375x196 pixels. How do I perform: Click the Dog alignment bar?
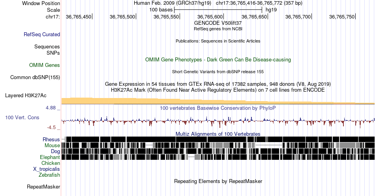coord(218,151)
